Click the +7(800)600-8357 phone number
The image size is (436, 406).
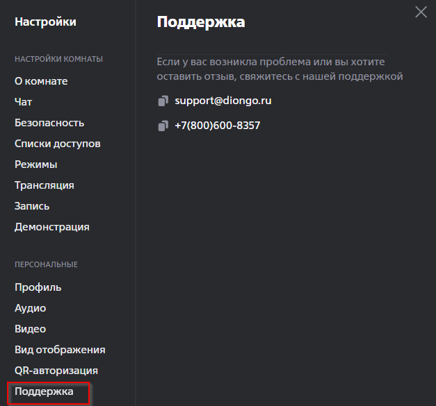(x=217, y=126)
